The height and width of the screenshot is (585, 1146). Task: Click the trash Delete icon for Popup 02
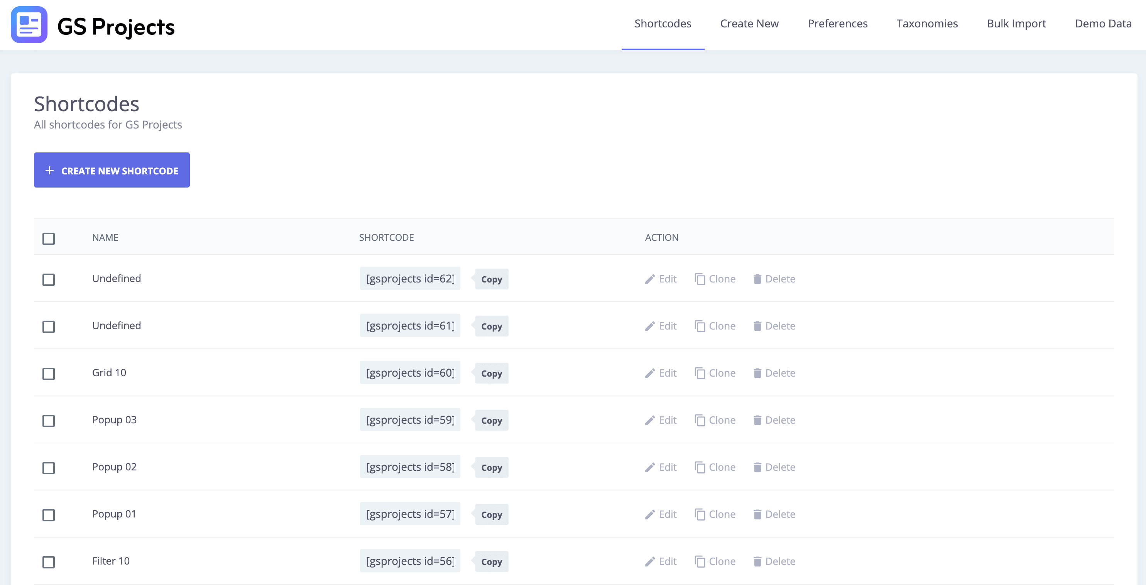pyautogui.click(x=757, y=468)
